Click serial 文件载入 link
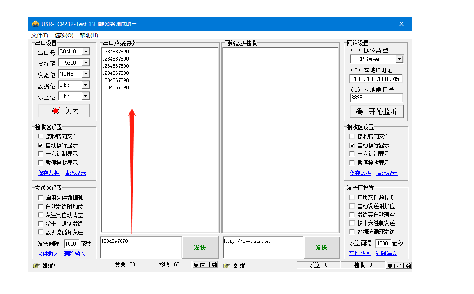Image resolution: width=474 pixels, height=294 pixels. pos(48,254)
